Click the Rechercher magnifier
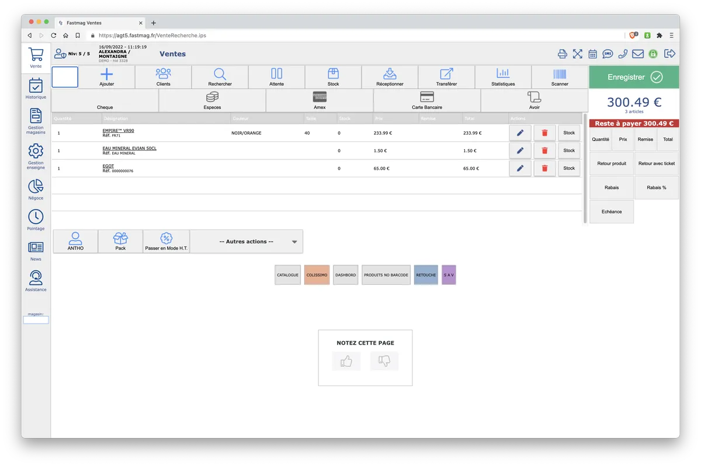The image size is (701, 466). click(x=220, y=77)
